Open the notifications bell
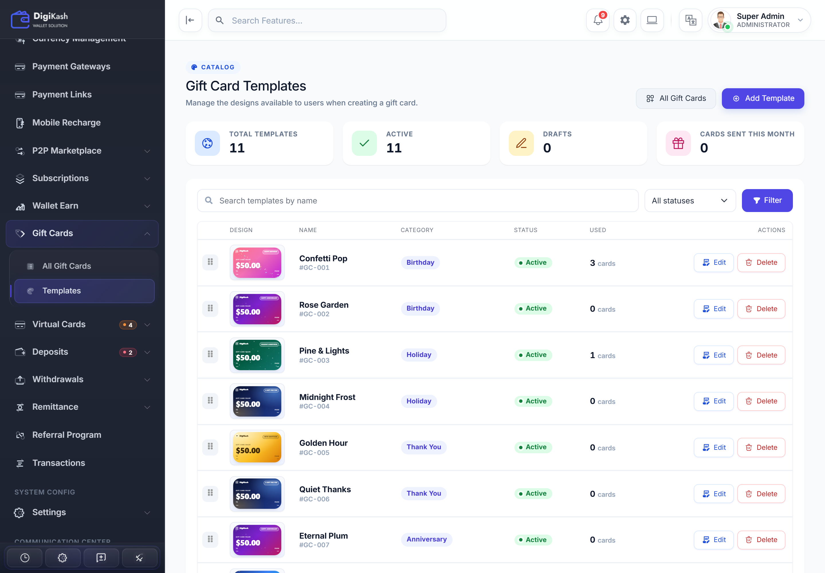825x573 pixels. pos(598,20)
